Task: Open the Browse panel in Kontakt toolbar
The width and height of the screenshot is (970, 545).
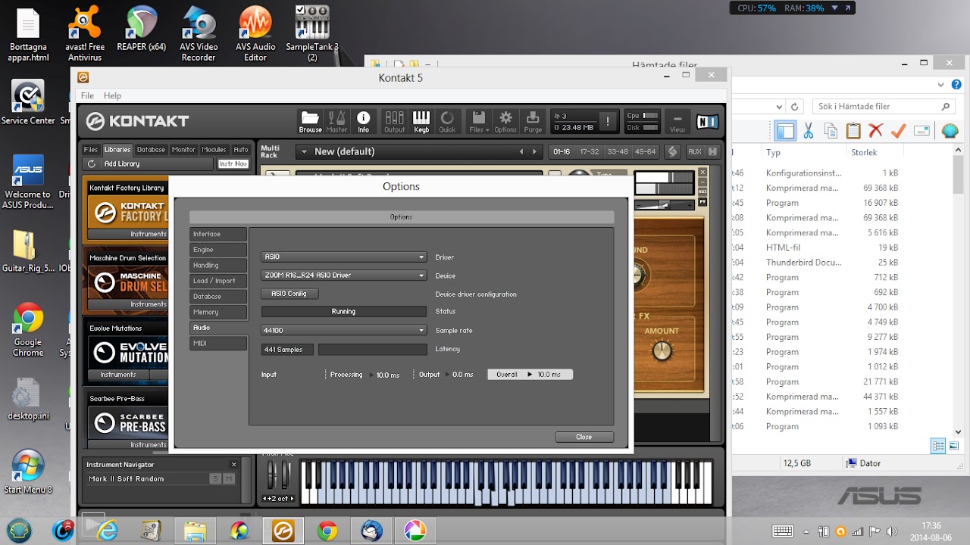Action: (x=310, y=121)
